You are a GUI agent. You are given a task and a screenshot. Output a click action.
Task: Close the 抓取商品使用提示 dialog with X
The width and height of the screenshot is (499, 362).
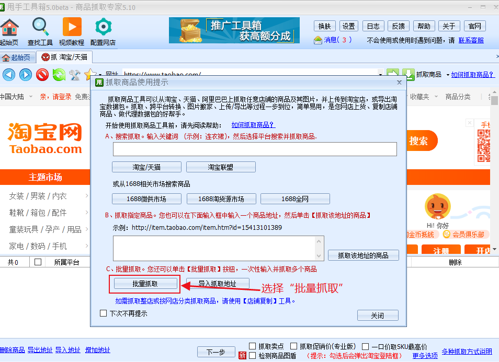click(399, 83)
